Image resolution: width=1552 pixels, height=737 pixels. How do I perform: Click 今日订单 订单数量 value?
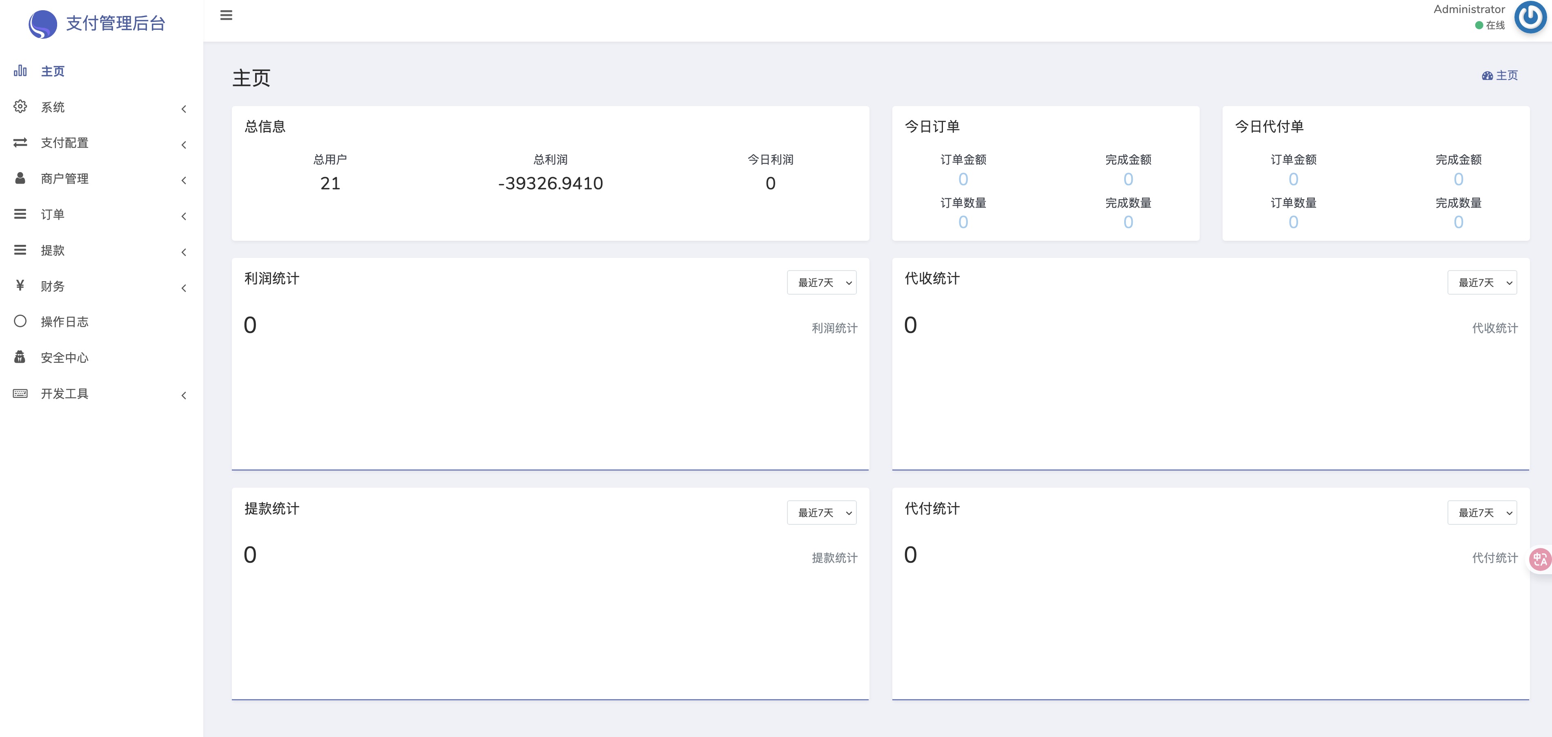click(963, 222)
